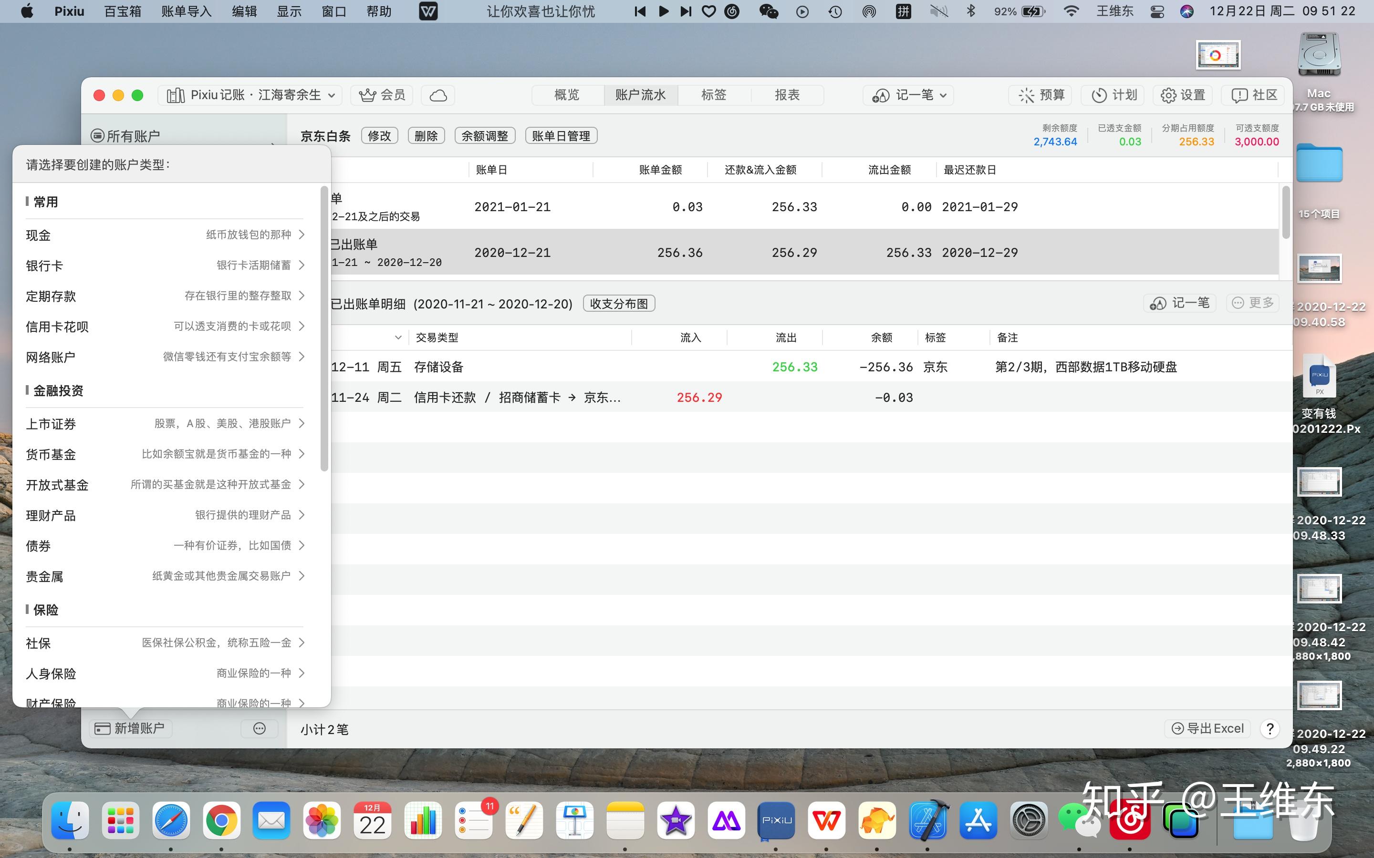Open iMovie star icon in the Dock
1374x858 pixels.
676,820
